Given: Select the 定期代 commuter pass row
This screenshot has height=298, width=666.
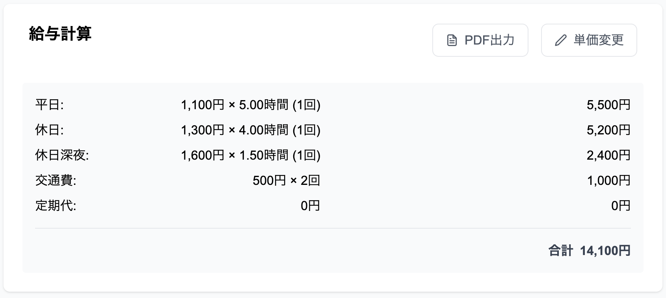Looking at the screenshot, I should [55, 205].
